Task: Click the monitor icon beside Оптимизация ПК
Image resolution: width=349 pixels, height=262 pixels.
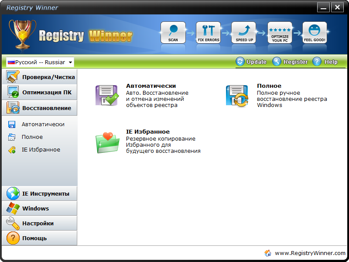Action: coord(13,92)
